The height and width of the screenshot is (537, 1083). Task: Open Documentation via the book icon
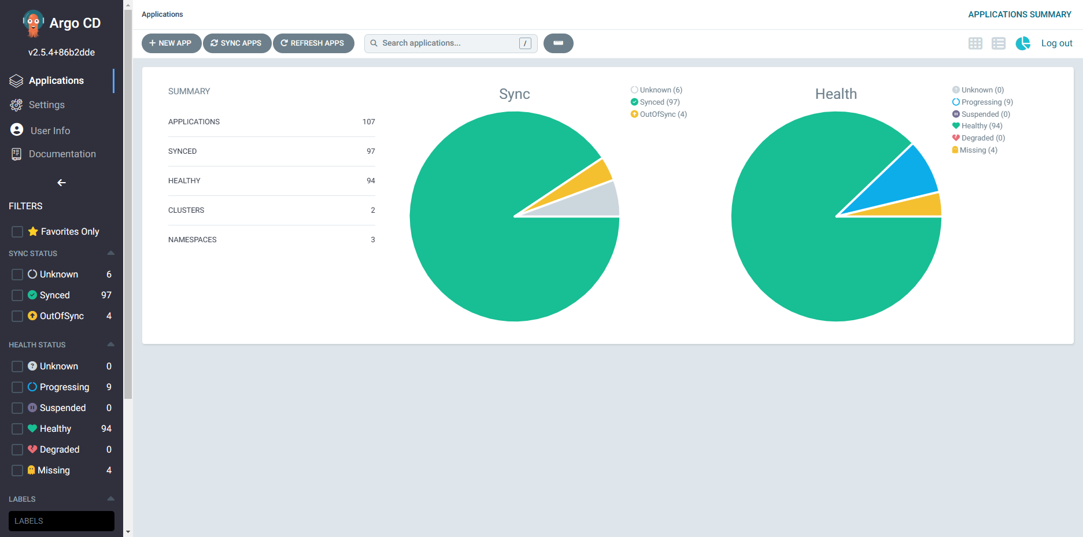16,154
